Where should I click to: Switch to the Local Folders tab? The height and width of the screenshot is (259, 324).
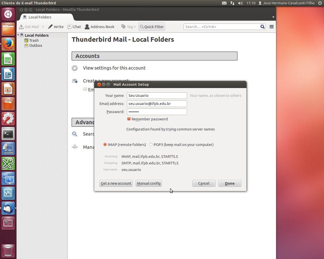[46, 17]
